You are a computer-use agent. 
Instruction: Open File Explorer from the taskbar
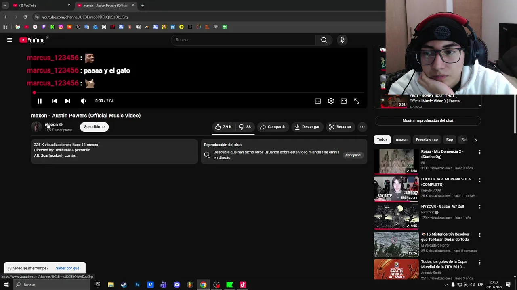[x=111, y=285]
